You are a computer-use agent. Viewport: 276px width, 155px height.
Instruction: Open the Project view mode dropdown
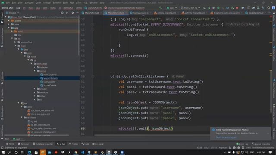point(13,13)
